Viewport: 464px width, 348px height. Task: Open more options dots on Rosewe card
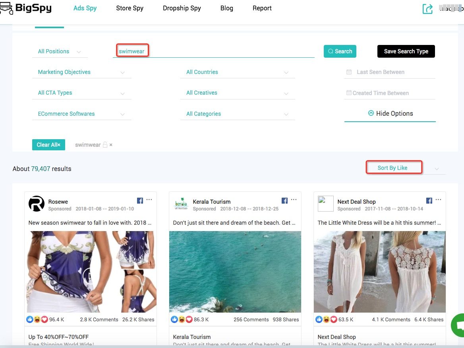pyautogui.click(x=149, y=200)
